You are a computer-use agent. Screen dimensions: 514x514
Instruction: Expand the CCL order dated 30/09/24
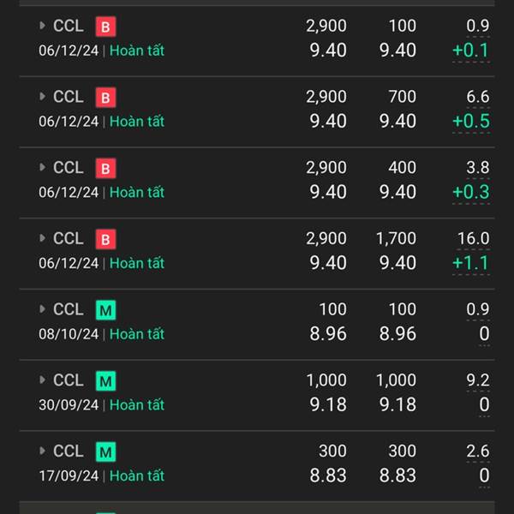pyautogui.click(x=43, y=380)
